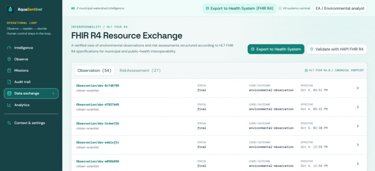Screen dimensions: 375x171
Task: Switch to the RiskAssessment (27) tab
Action: tap(140, 70)
